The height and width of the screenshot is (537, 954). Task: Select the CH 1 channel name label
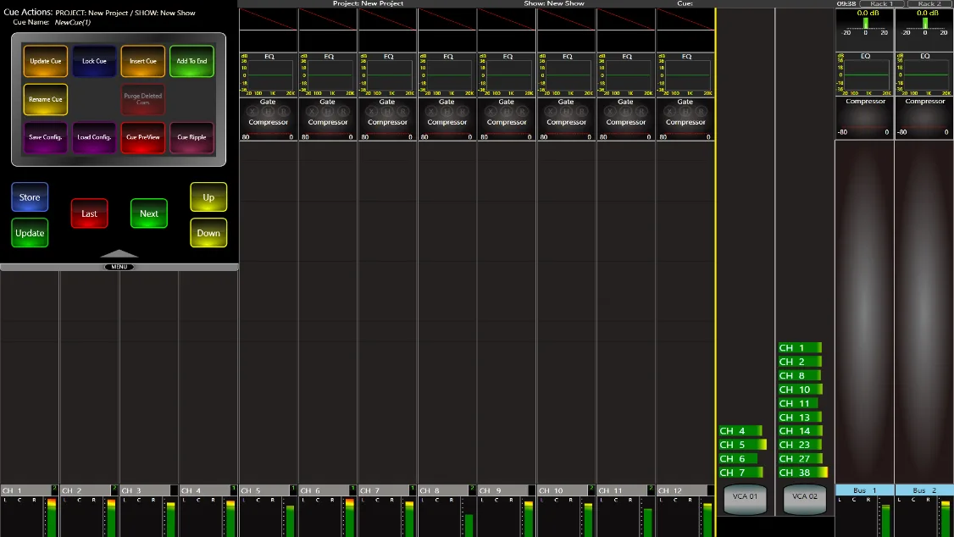click(x=25, y=490)
